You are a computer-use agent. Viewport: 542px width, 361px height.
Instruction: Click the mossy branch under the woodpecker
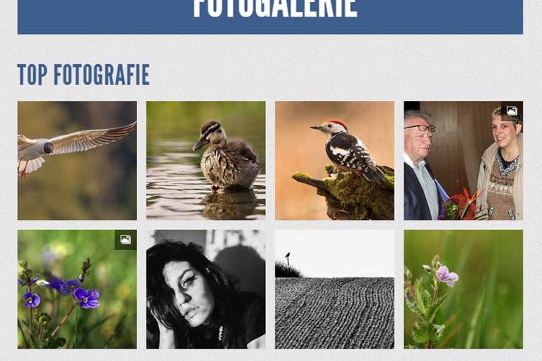click(x=349, y=192)
